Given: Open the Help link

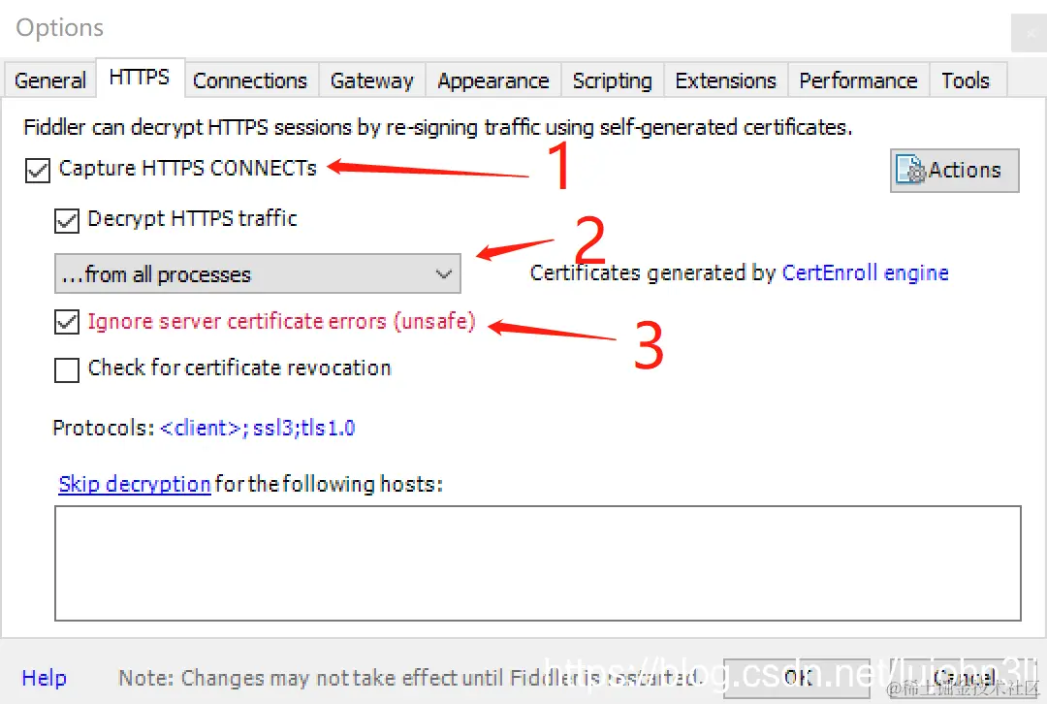Looking at the screenshot, I should pos(44,678).
